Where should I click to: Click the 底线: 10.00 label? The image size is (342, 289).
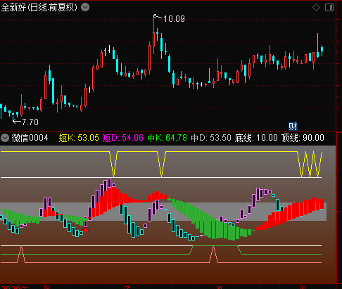tap(256, 138)
